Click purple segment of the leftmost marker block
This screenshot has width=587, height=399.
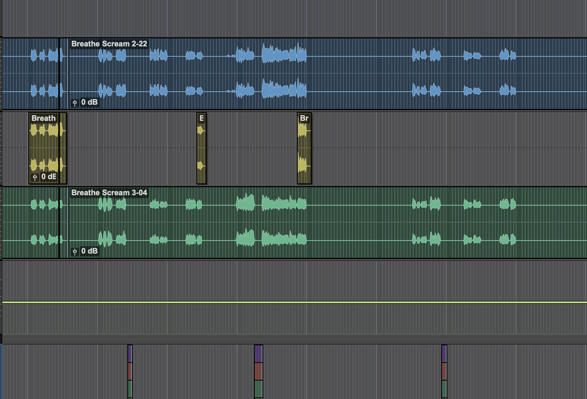[x=130, y=354]
